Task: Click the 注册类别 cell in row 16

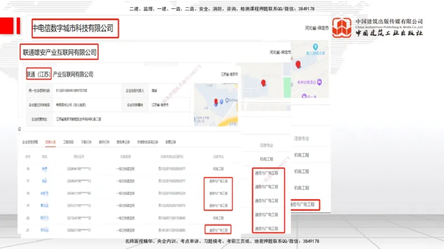Action: [125, 169]
